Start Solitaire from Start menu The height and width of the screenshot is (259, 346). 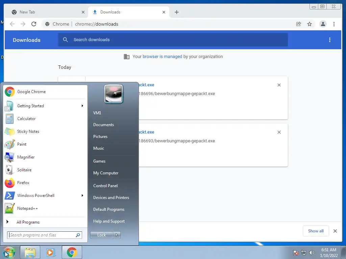(x=45, y=170)
